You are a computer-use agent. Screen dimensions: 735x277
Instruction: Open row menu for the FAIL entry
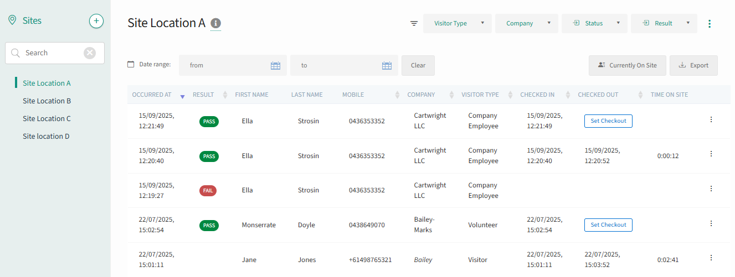pyautogui.click(x=711, y=189)
